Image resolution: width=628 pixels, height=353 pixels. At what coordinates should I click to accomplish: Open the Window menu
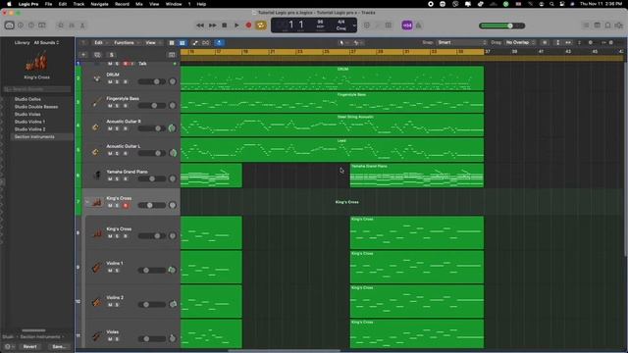[x=174, y=4]
